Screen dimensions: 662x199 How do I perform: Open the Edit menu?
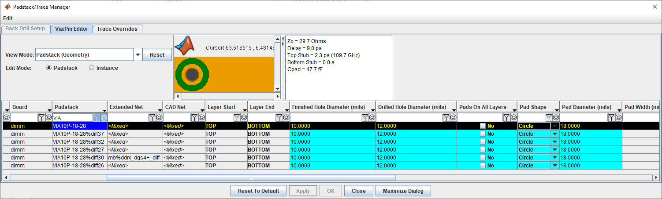(x=8, y=18)
